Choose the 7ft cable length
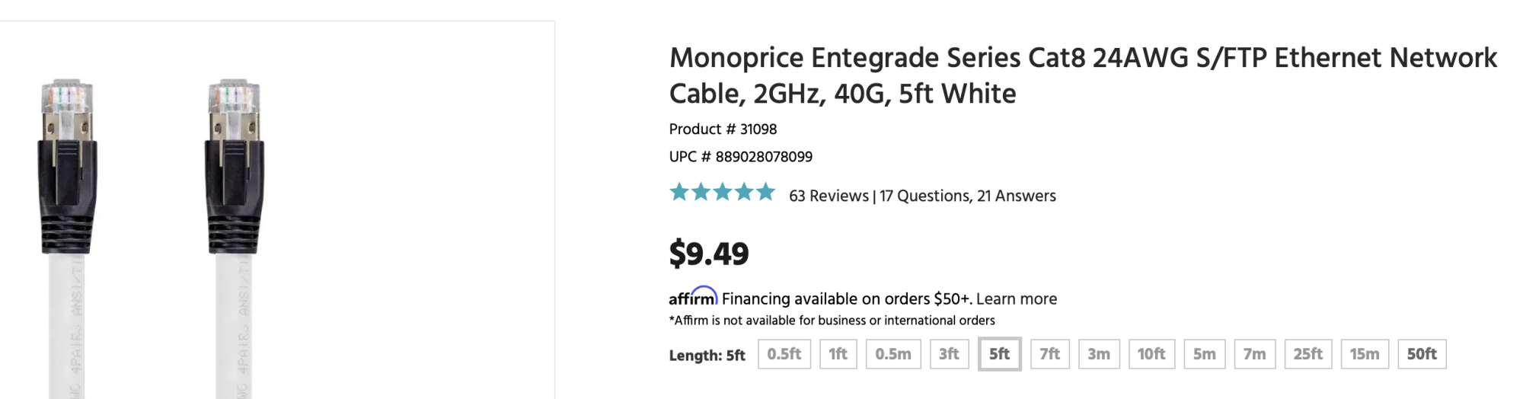 point(1049,354)
